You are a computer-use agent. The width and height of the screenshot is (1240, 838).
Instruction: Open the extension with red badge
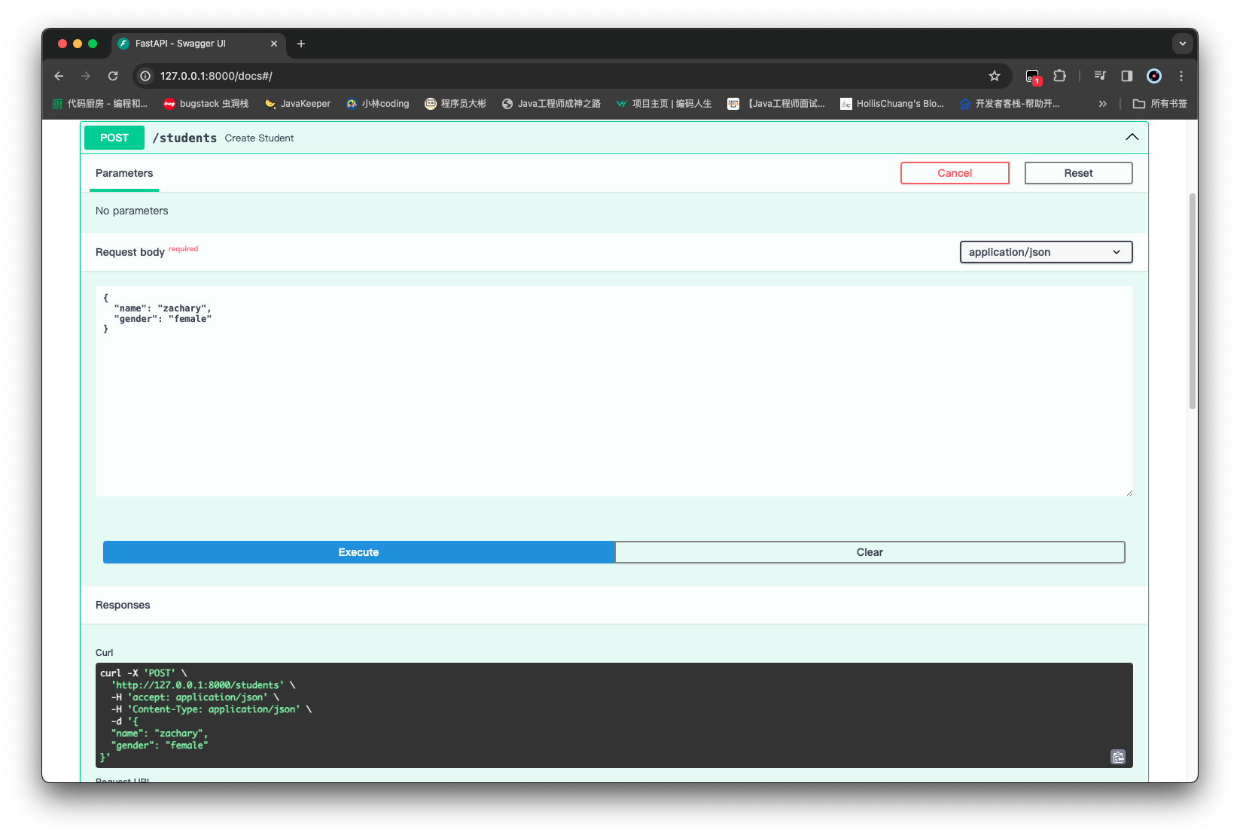coord(1033,76)
